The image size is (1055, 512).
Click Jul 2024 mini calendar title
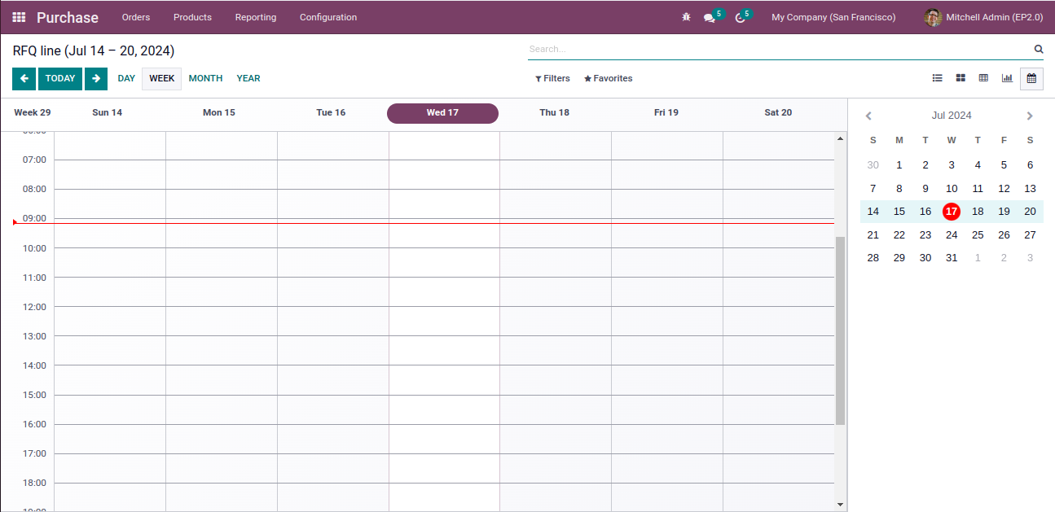tap(952, 116)
